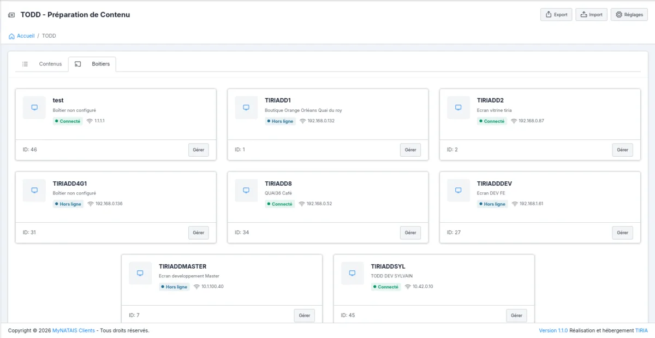Open the TIRIA footer link

[642, 330]
